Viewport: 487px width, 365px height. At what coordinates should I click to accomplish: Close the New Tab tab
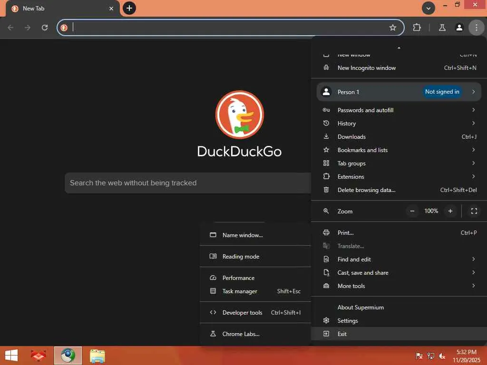(x=111, y=9)
